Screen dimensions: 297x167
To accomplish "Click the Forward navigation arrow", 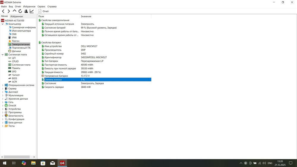I will click(x=9, y=11).
